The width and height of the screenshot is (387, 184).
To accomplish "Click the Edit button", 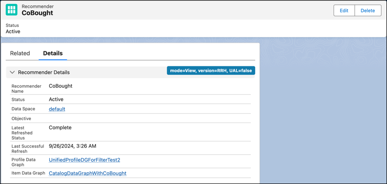I will 344,11.
